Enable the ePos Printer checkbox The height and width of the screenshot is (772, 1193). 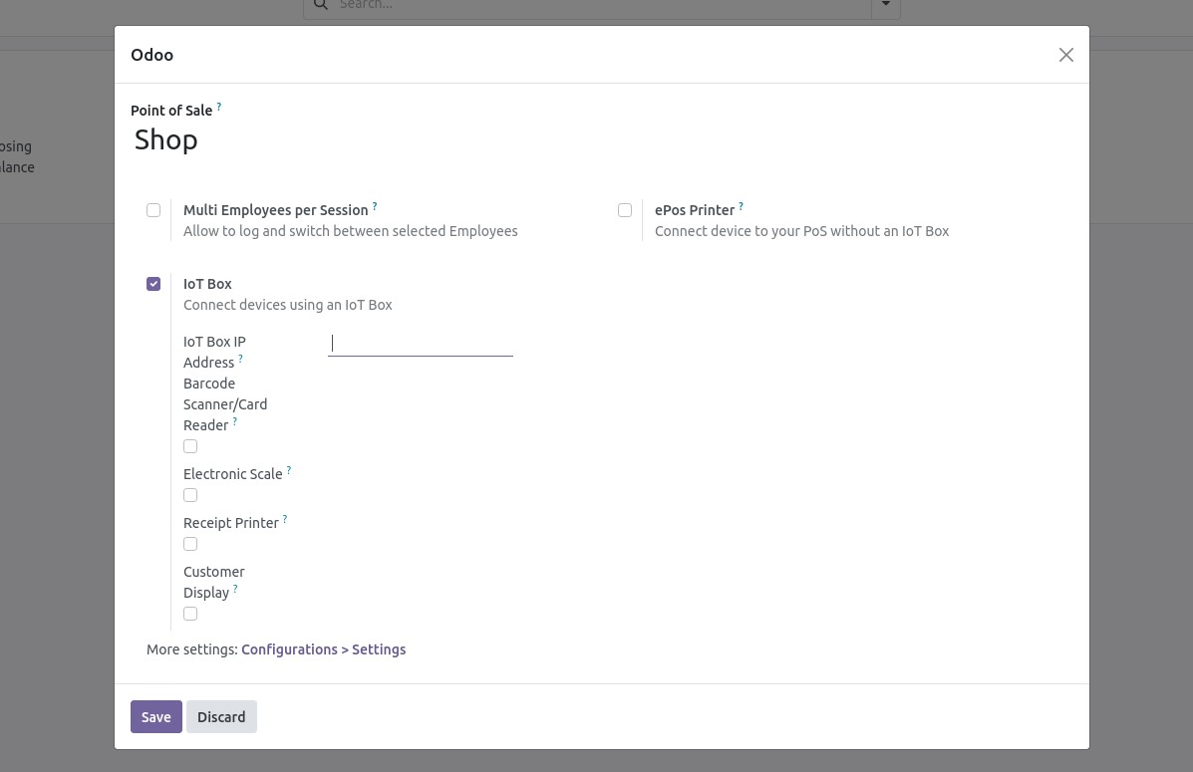[x=625, y=210]
